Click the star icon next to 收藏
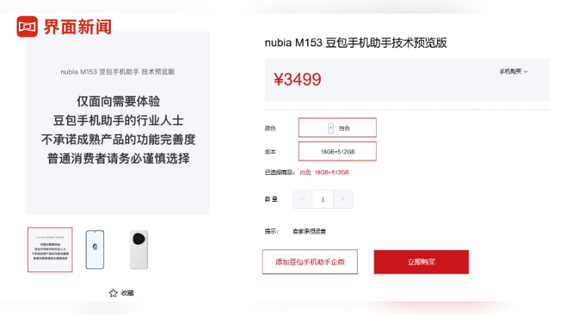 tap(113, 292)
